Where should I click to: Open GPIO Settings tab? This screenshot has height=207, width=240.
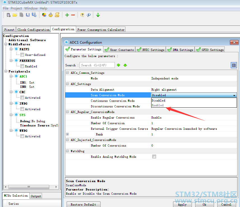point(210,50)
